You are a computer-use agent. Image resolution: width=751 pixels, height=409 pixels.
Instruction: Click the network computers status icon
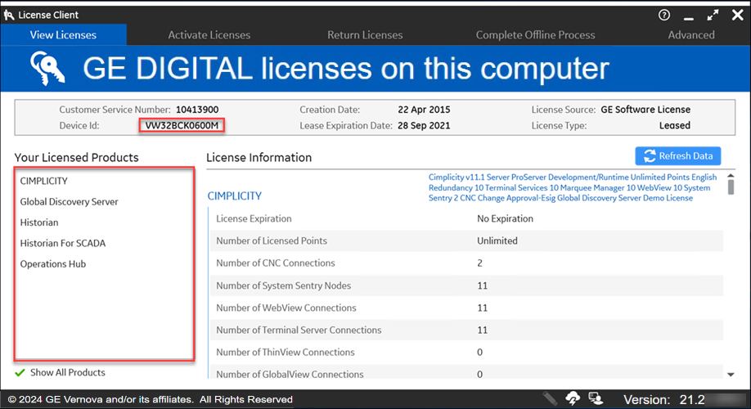[x=596, y=398]
